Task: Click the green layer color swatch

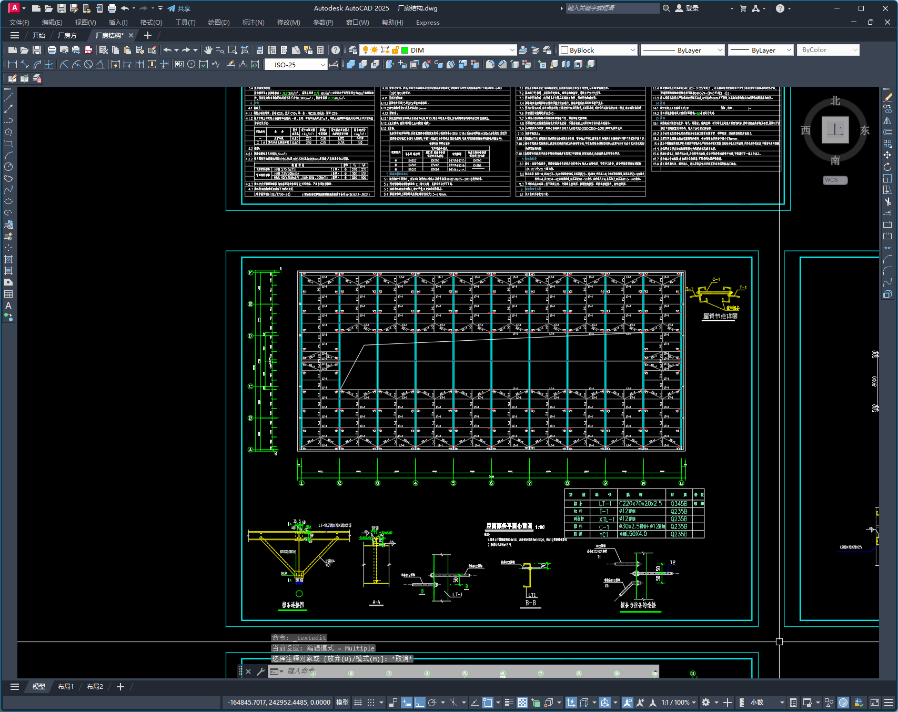Action: point(405,50)
